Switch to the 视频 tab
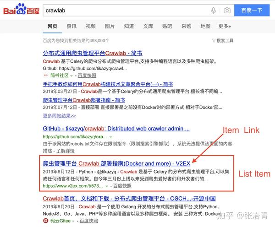The image size is (275, 227). [x=90, y=26]
